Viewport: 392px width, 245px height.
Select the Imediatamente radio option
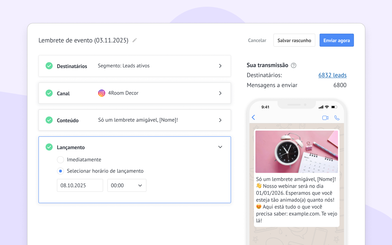click(x=60, y=160)
